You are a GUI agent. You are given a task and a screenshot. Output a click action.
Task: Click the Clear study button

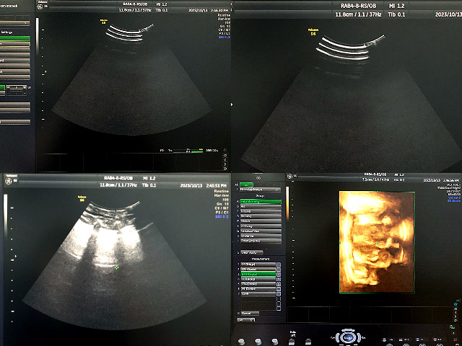pos(252,252)
